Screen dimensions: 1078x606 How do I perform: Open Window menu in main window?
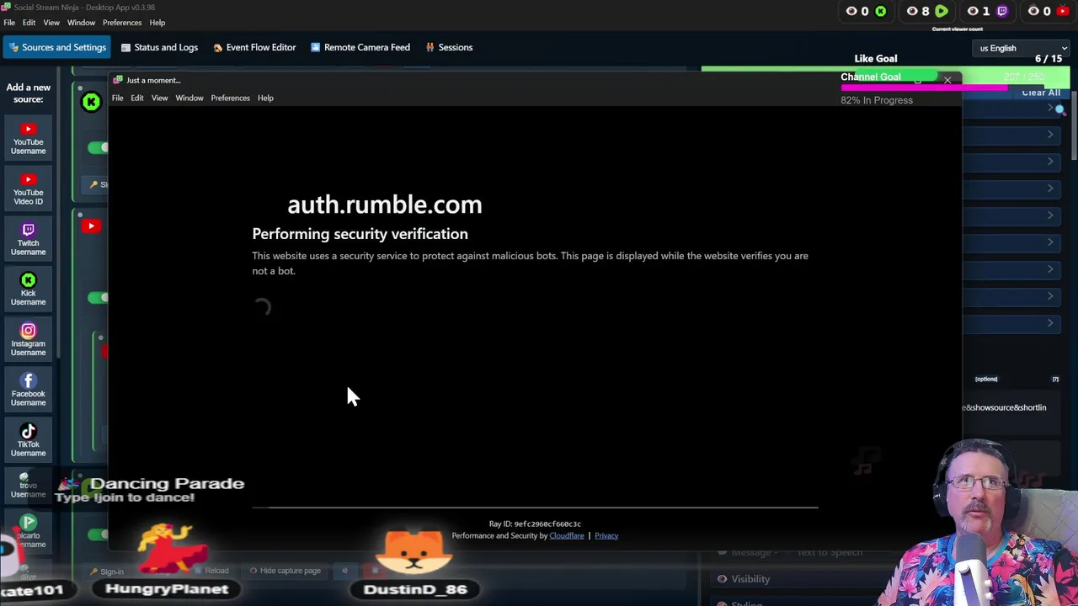tap(81, 23)
